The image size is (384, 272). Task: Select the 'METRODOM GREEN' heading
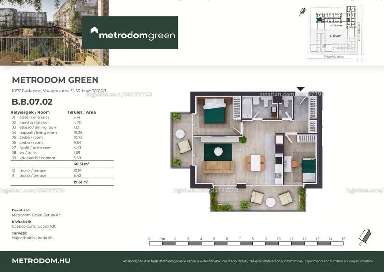pyautogui.click(x=55, y=80)
